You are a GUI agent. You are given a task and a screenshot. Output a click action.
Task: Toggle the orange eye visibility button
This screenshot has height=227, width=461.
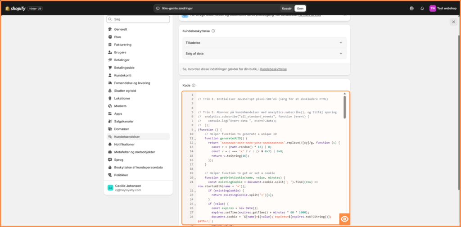click(345, 219)
